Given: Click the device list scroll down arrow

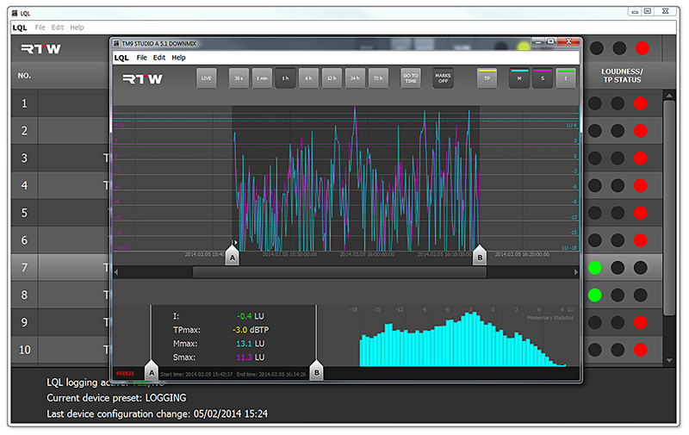Looking at the screenshot, I should (669, 360).
